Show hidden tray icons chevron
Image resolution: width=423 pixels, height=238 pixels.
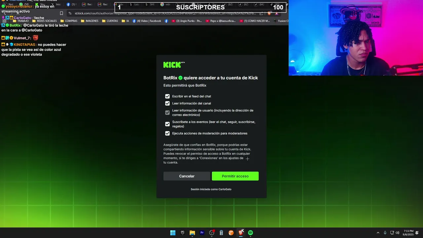click(x=378, y=233)
